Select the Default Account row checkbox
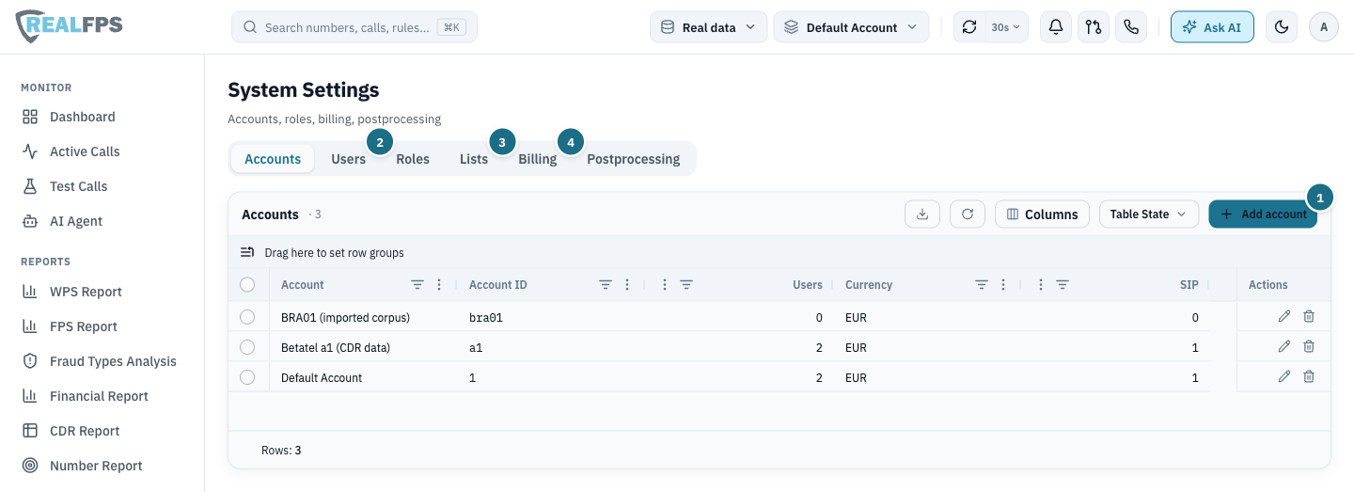 point(247,377)
